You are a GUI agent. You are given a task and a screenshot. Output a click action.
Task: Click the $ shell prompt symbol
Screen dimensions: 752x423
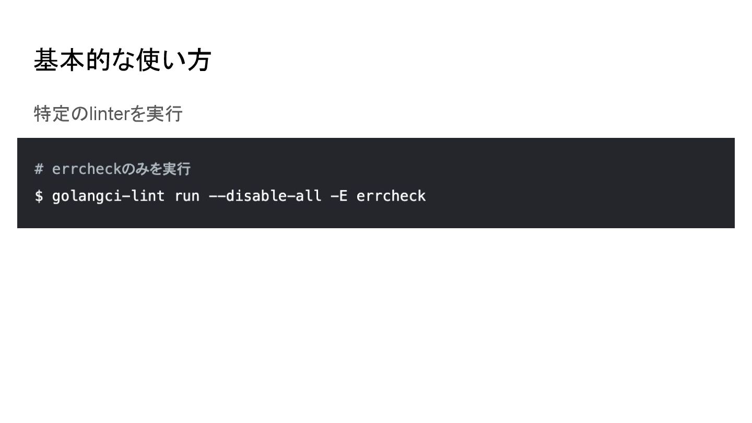pos(39,196)
